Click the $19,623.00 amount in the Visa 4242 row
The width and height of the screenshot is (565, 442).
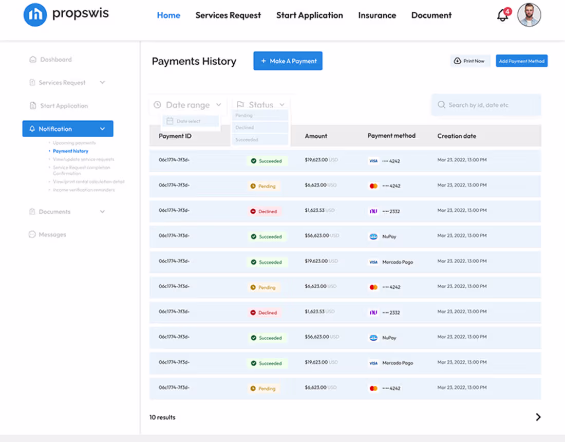[316, 160]
